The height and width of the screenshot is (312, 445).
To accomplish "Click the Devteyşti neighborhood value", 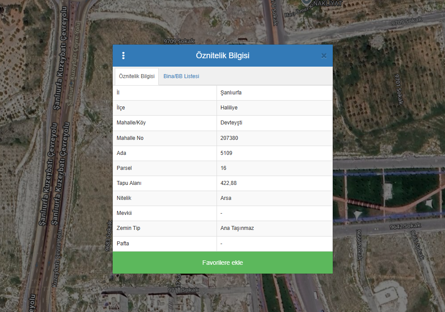I will tap(231, 123).
